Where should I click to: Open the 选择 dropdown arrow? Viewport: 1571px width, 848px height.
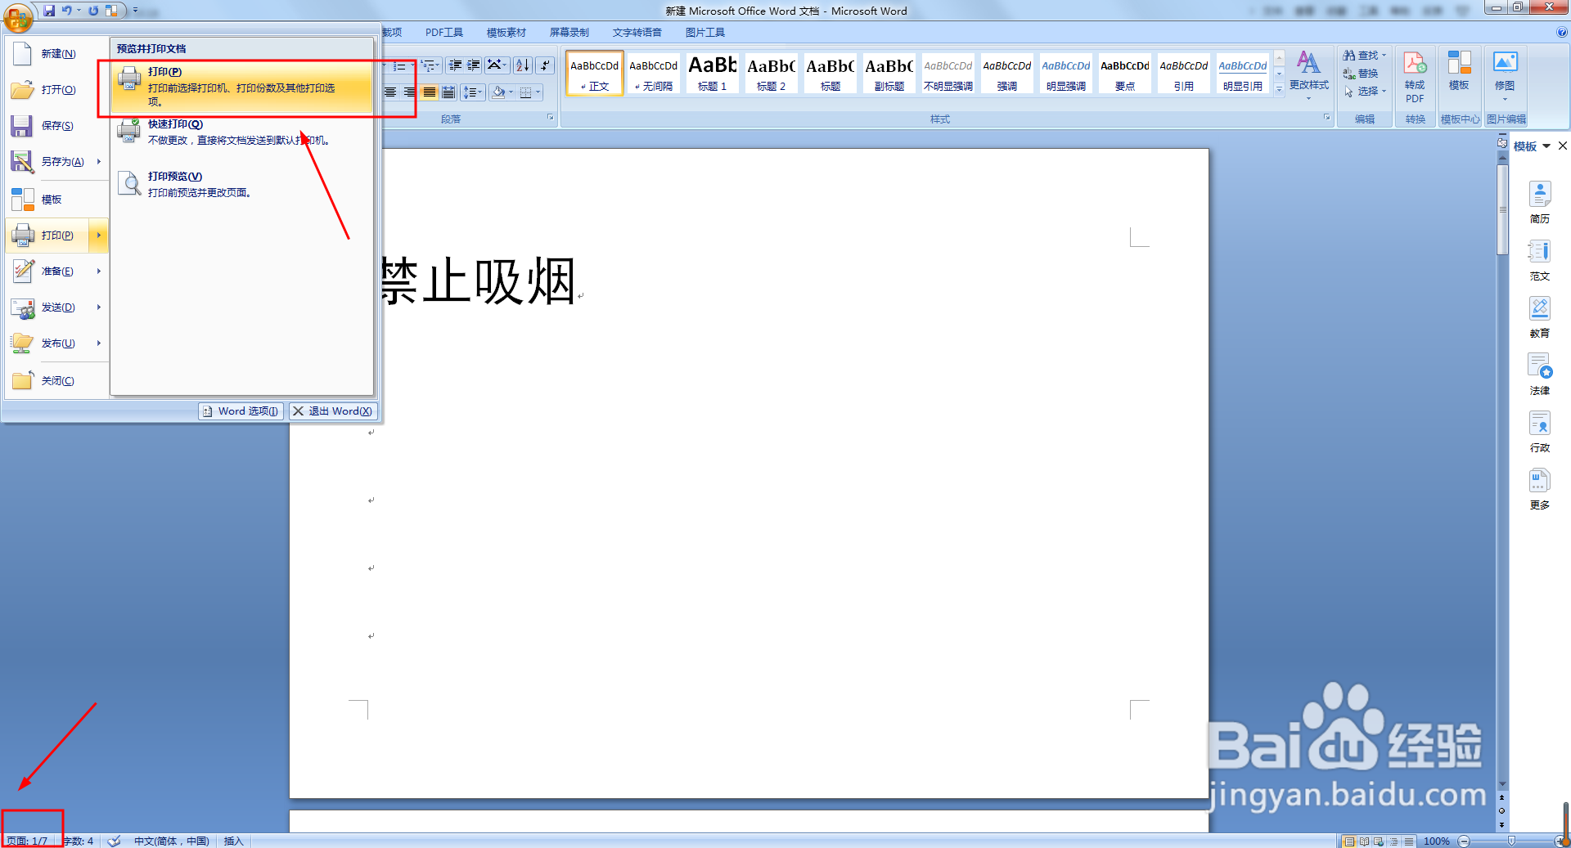pos(1383,92)
